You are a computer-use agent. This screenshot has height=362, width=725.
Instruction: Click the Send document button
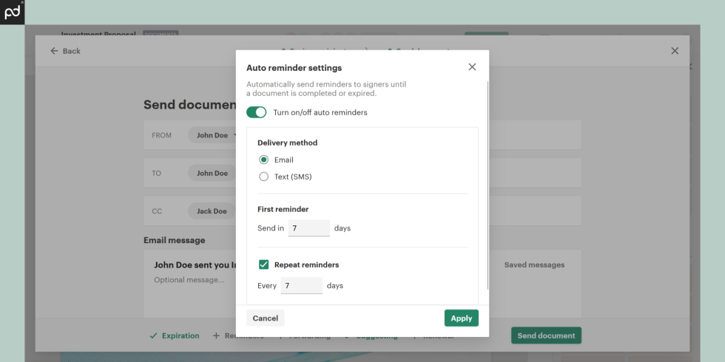click(546, 335)
